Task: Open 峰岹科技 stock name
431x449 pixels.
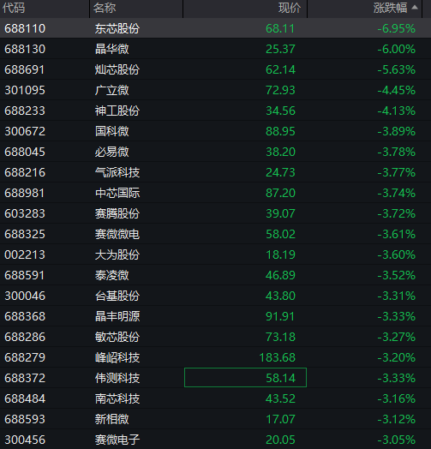Action: [117, 357]
